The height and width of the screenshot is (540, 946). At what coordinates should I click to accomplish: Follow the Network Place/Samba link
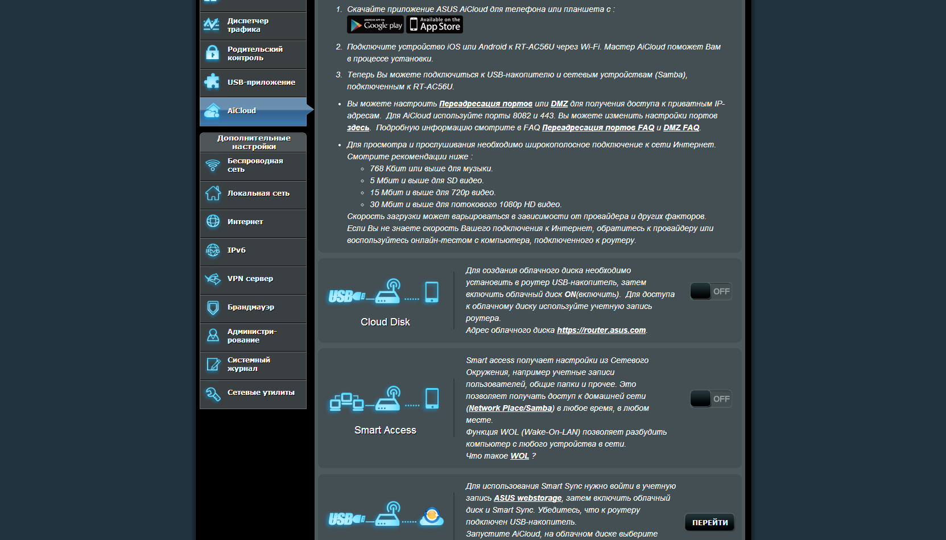510,408
